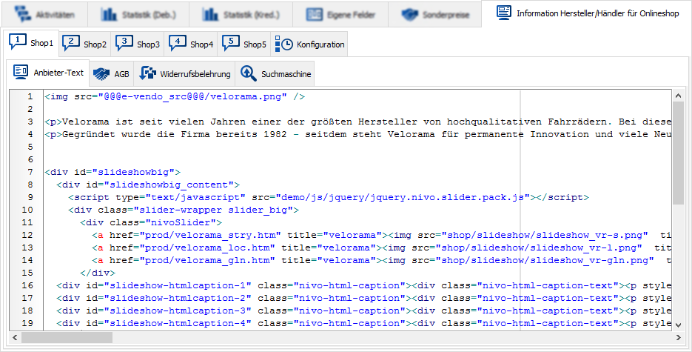The height and width of the screenshot is (352, 692).
Task: Place cursor on empty line 6
Action: (x=358, y=159)
